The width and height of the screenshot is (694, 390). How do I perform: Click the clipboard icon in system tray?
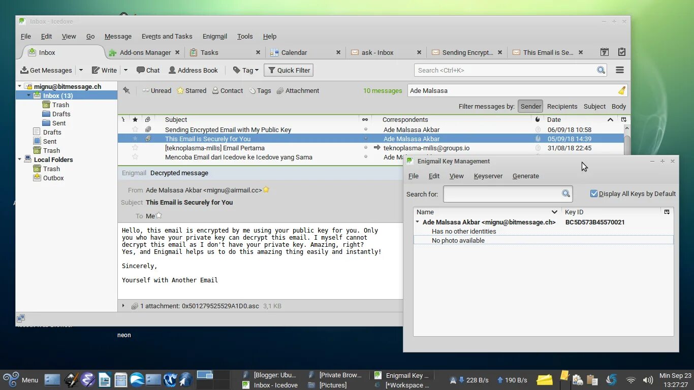592,380
